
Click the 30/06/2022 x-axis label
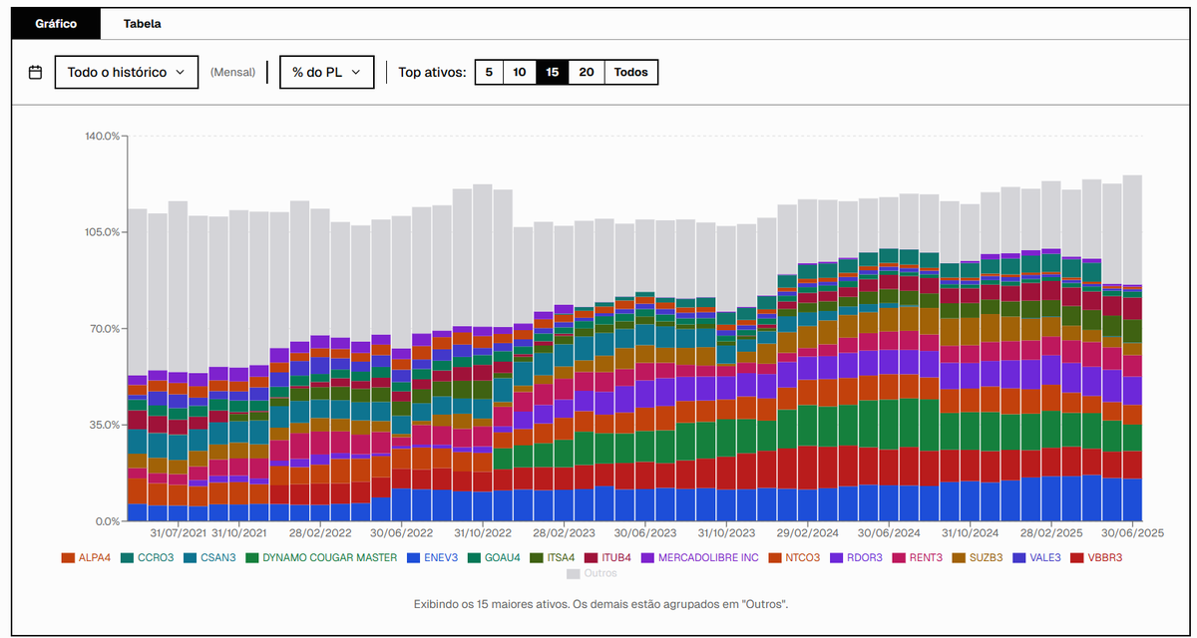[x=401, y=533]
